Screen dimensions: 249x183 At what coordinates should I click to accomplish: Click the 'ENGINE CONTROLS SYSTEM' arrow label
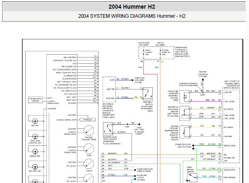(x=203, y=74)
